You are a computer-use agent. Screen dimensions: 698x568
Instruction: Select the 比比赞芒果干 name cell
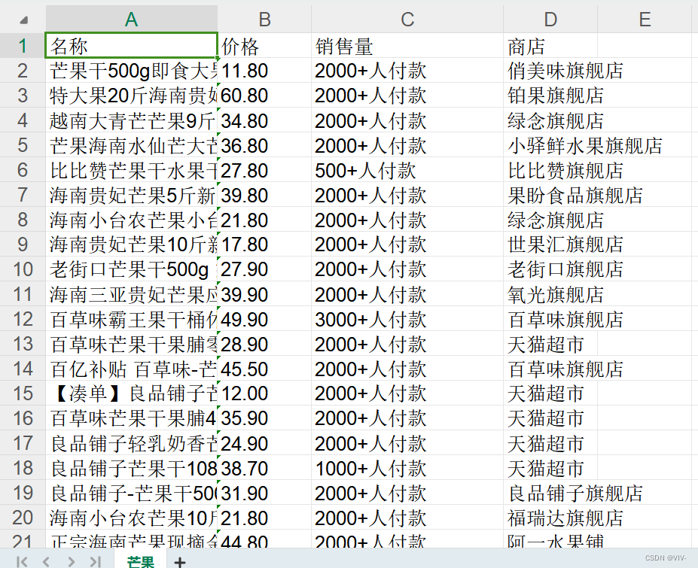point(131,170)
